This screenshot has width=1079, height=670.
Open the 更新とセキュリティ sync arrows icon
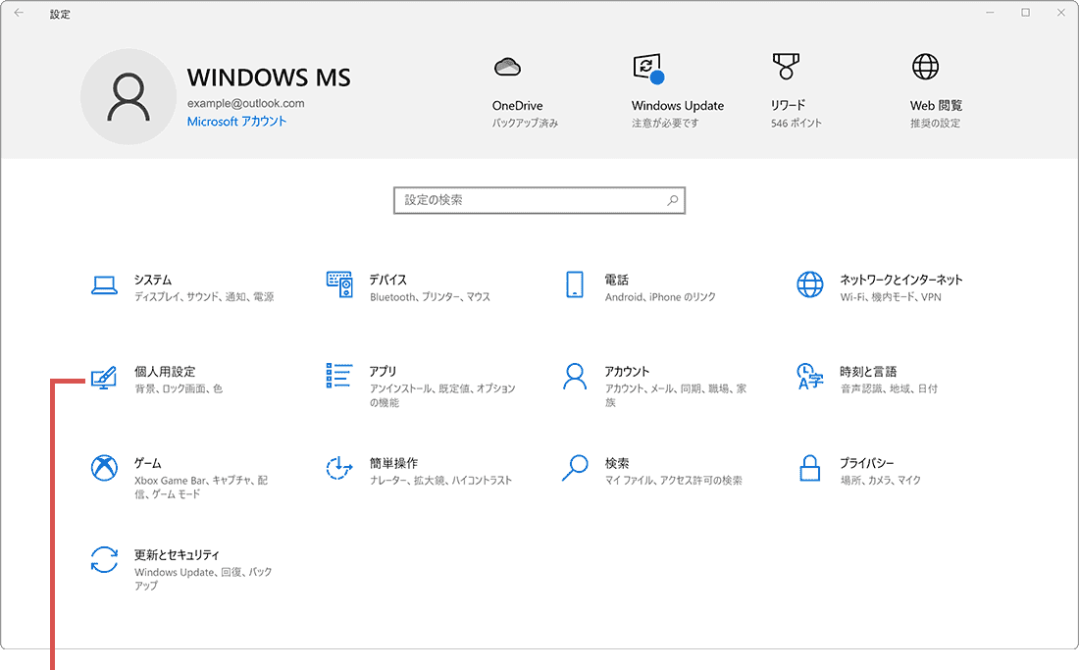104,559
